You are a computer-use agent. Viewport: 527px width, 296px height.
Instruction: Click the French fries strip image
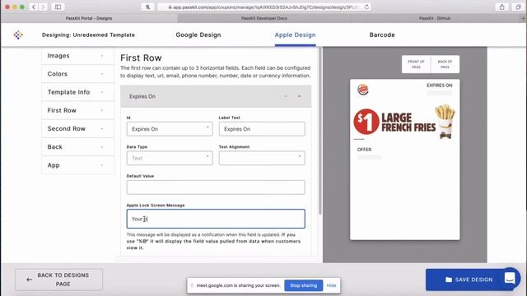404,122
